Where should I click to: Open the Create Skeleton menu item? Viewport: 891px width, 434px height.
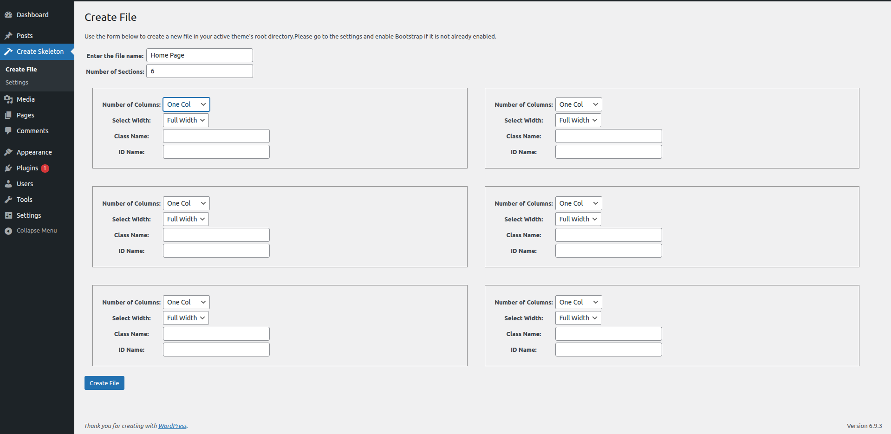pyautogui.click(x=40, y=52)
